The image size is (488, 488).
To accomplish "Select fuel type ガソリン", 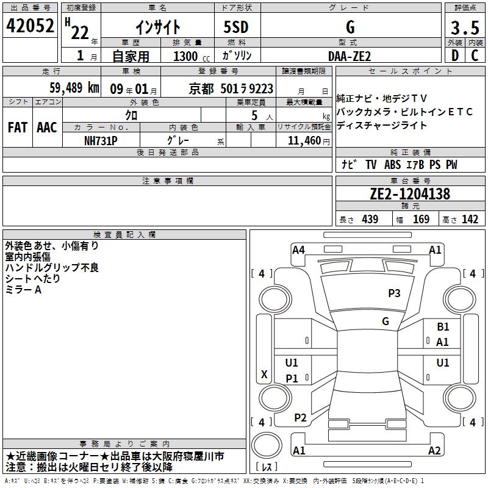I will [237, 56].
